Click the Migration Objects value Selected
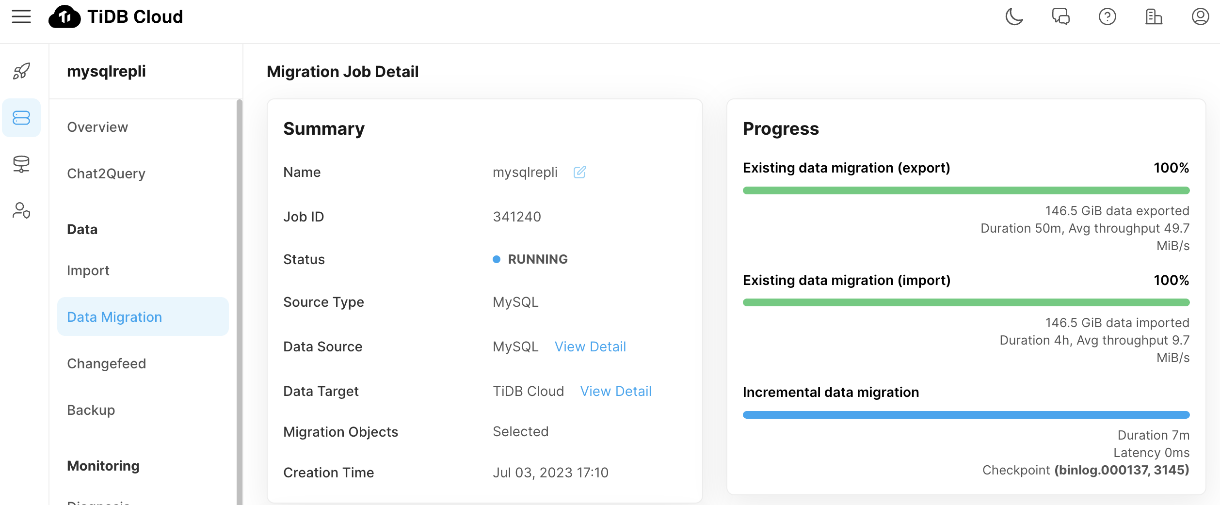1220x505 pixels. [x=521, y=431]
